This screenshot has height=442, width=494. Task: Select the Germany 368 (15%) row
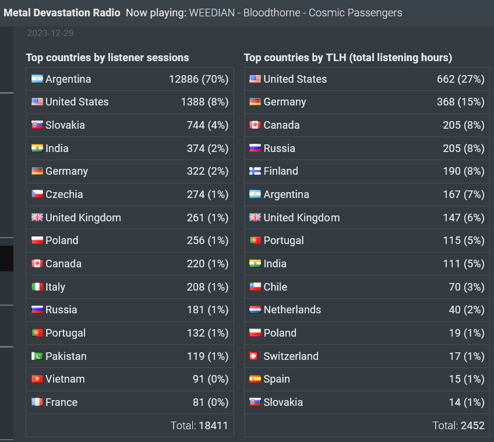click(x=367, y=102)
